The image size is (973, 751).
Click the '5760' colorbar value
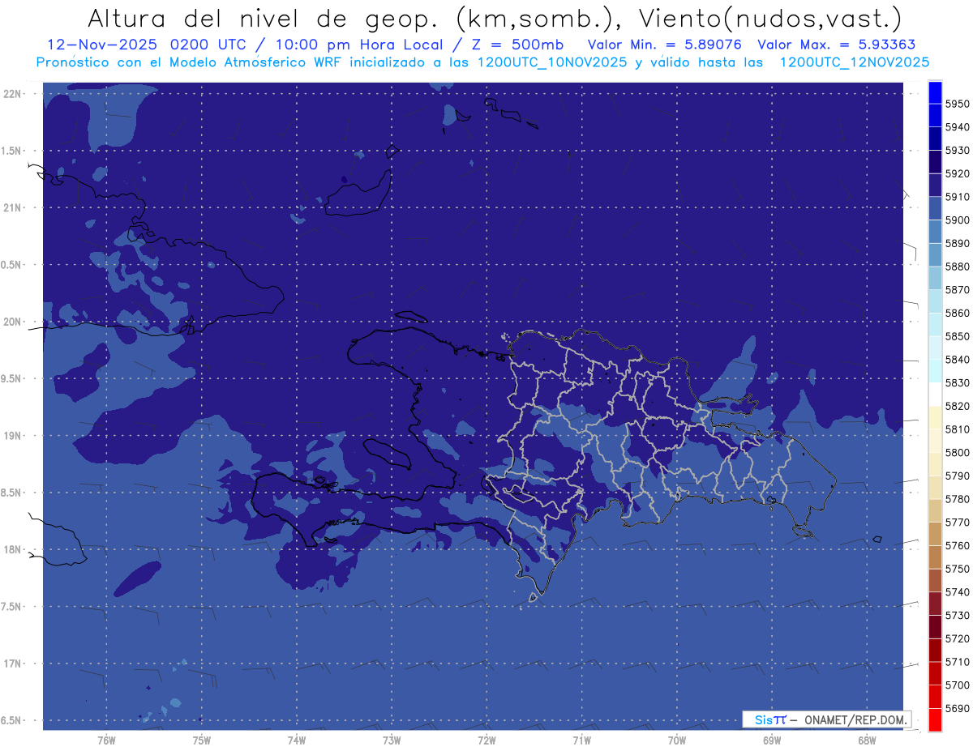pos(958,545)
